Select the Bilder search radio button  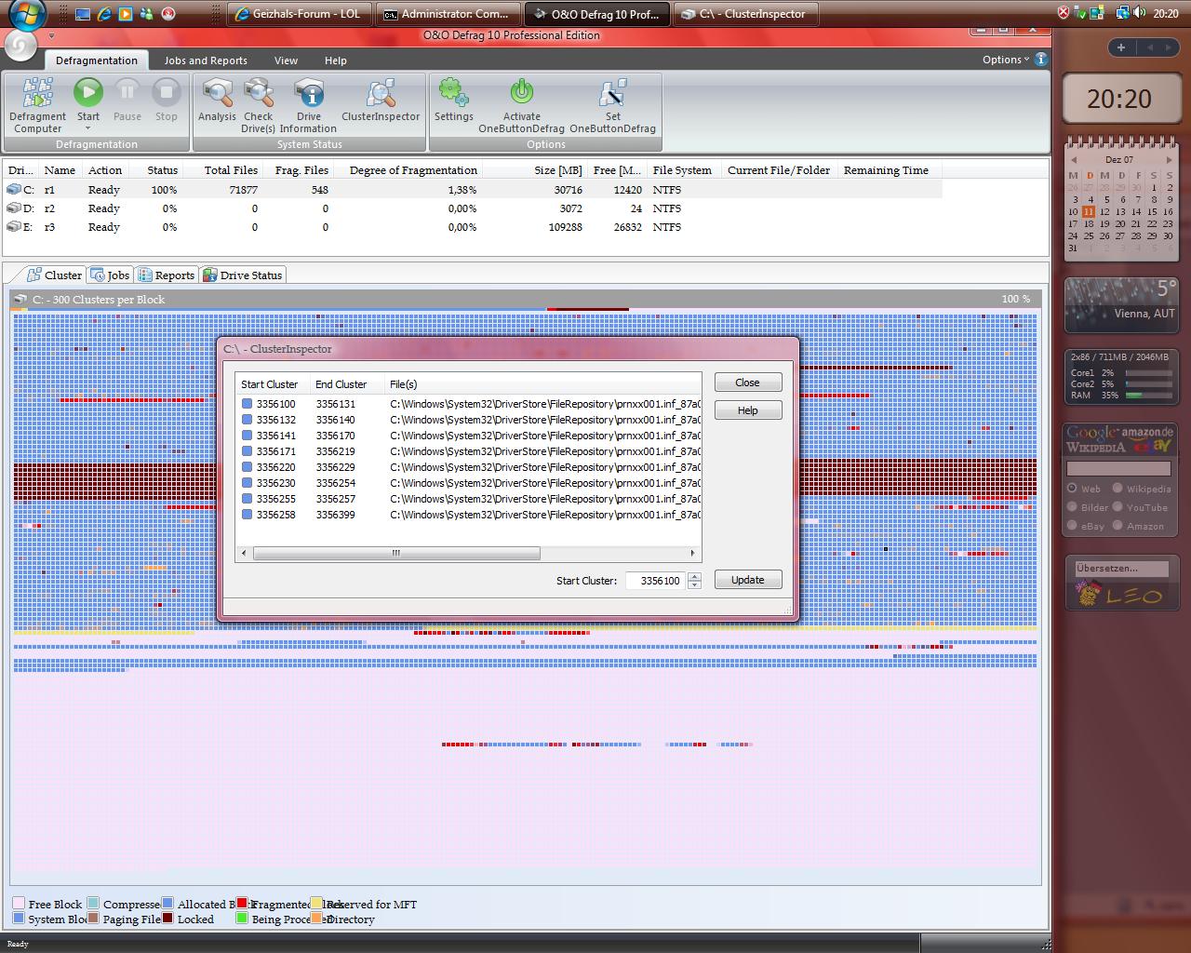click(1072, 506)
